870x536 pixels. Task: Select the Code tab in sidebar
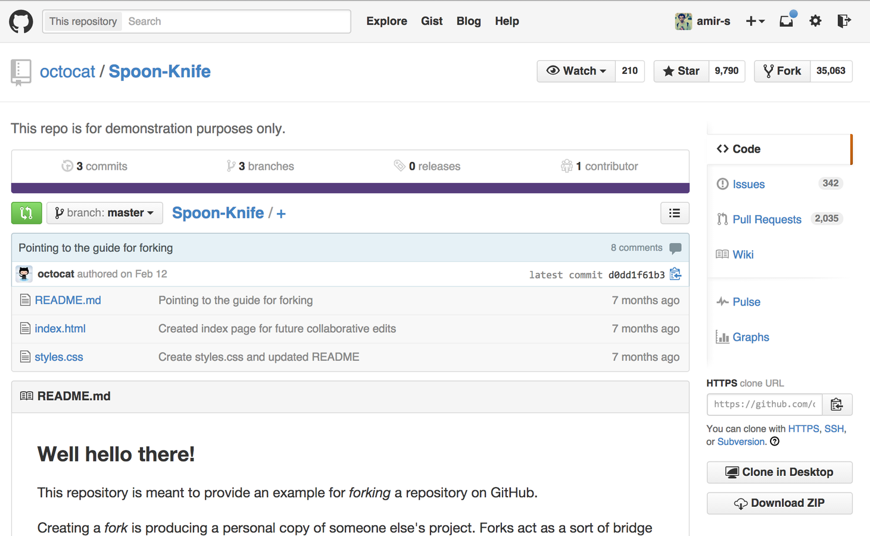pyautogui.click(x=779, y=149)
